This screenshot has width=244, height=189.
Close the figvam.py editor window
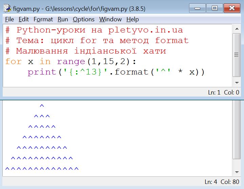(232, 8)
